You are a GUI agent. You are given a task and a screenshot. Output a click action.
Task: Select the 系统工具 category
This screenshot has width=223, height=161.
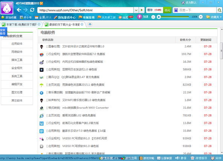coord(17,76)
